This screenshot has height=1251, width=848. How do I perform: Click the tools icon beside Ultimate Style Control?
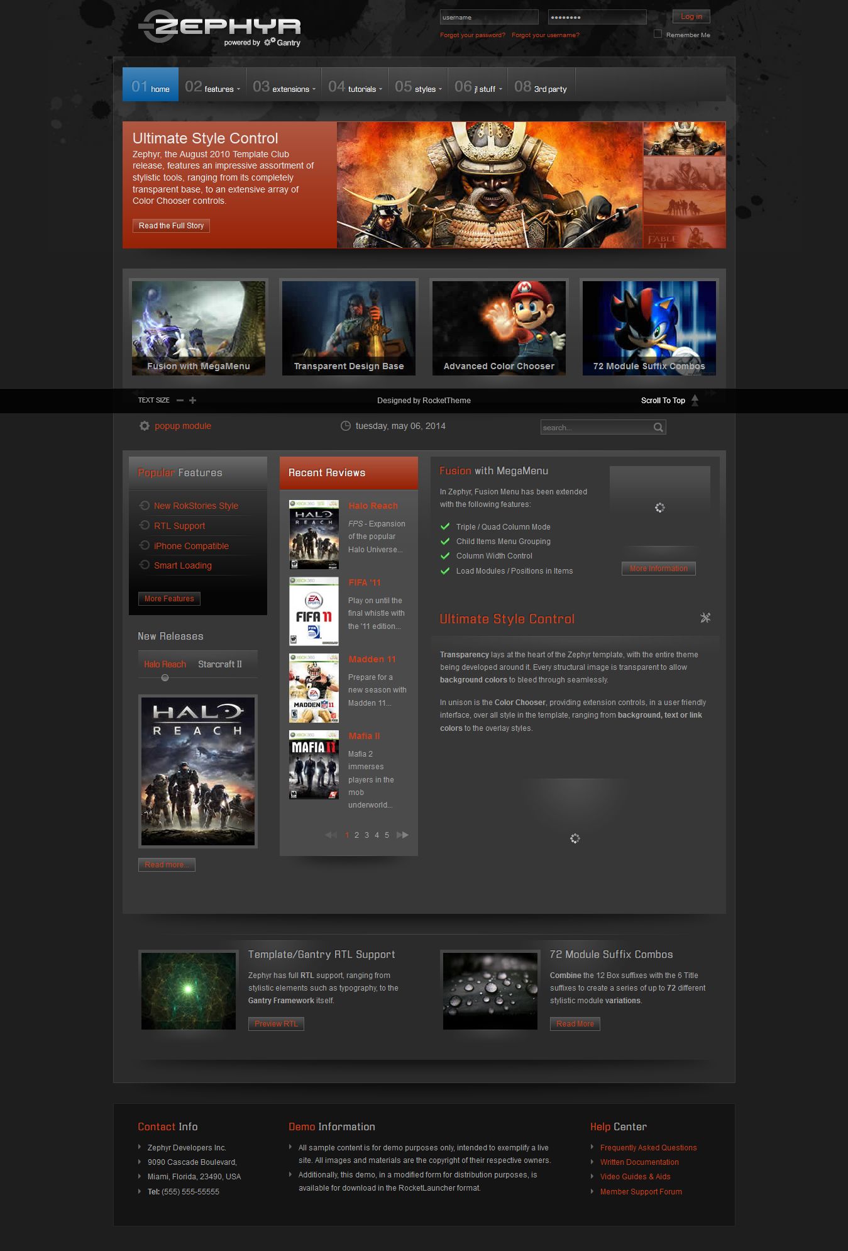(705, 618)
